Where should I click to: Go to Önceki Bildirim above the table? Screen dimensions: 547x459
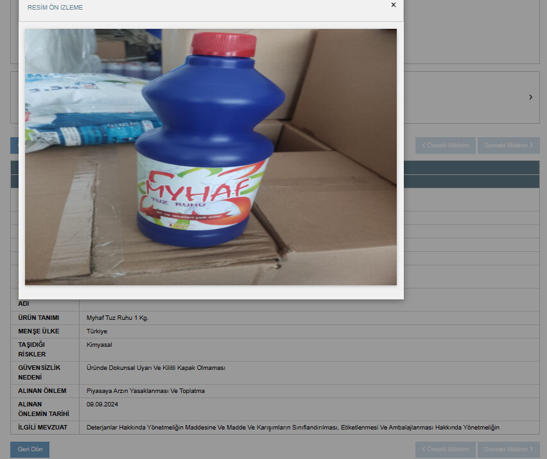coord(445,146)
